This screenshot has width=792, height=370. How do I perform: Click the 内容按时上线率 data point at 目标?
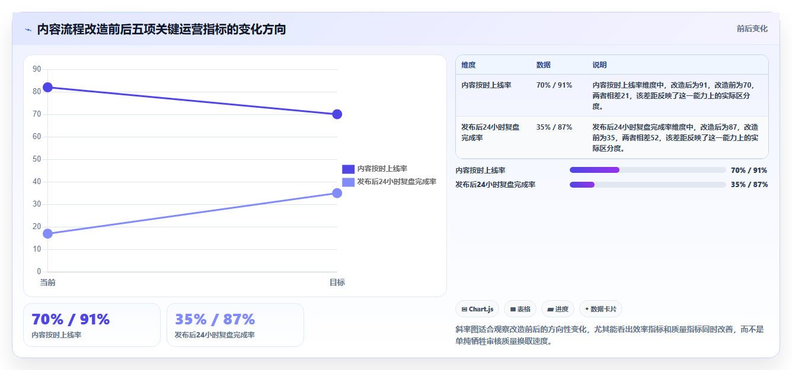coord(337,114)
